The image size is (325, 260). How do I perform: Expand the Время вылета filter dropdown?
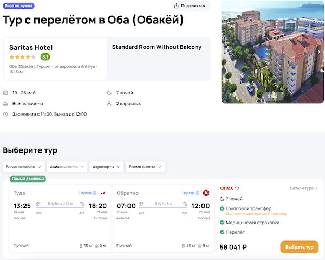(145, 167)
